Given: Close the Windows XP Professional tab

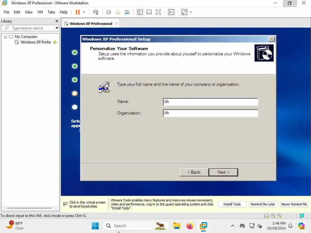Looking at the screenshot, I should click(116, 24).
